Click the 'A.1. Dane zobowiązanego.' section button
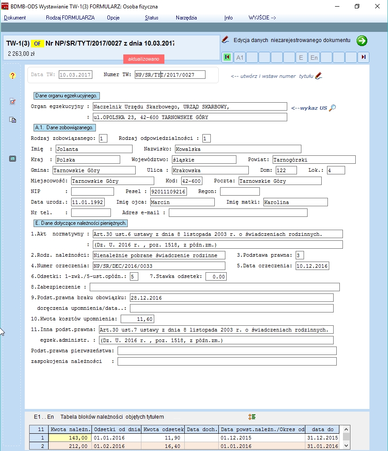The width and height of the screenshot is (388, 451). click(65, 127)
